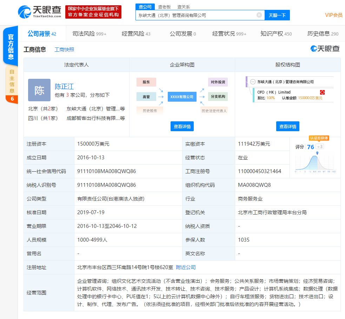Click the red 国家中小企业发展基金 banner
345x319 pixels.
coord(93,12)
